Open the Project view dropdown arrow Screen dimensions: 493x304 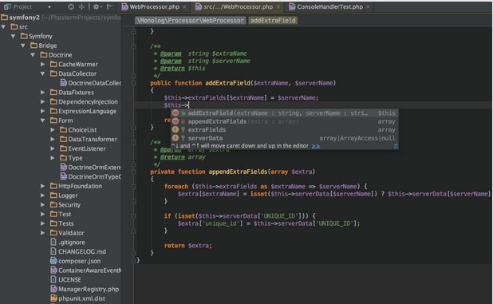point(49,7)
